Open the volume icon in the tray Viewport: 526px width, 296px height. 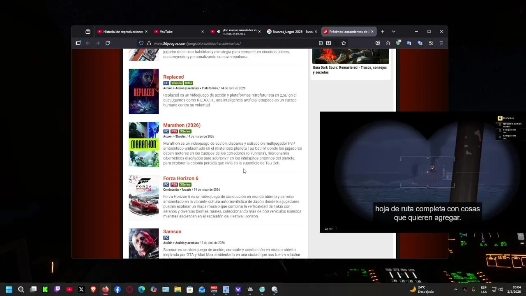[x=501, y=289]
